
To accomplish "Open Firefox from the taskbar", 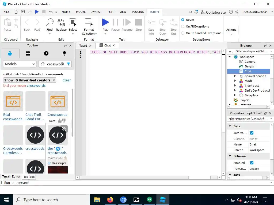I will click(110, 200).
